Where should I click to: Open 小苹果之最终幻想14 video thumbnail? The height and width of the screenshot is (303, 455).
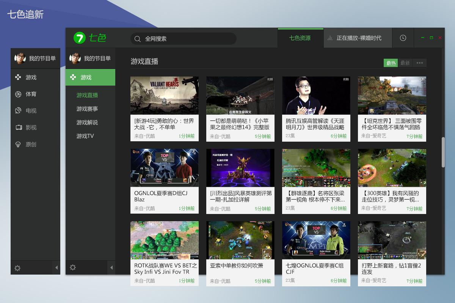[240, 95]
